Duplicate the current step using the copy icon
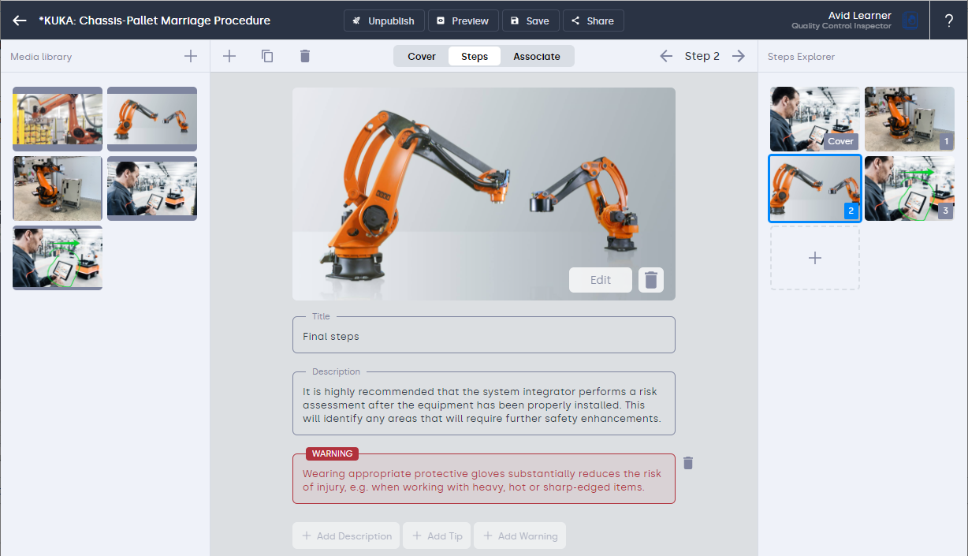The width and height of the screenshot is (968, 556). (x=267, y=56)
